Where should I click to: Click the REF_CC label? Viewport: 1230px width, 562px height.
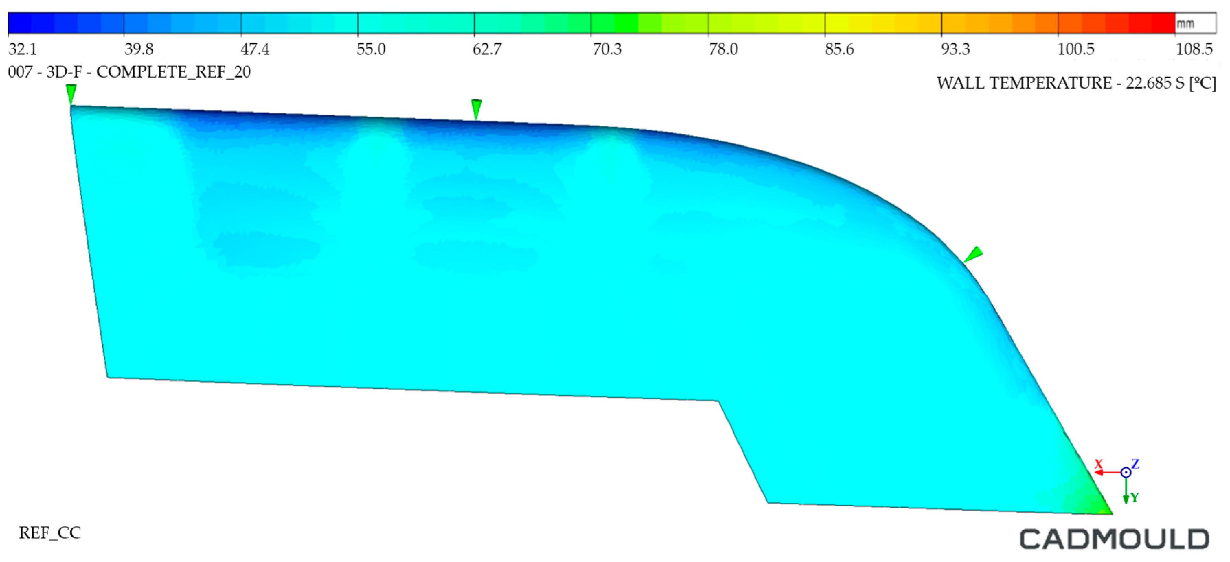point(50,532)
